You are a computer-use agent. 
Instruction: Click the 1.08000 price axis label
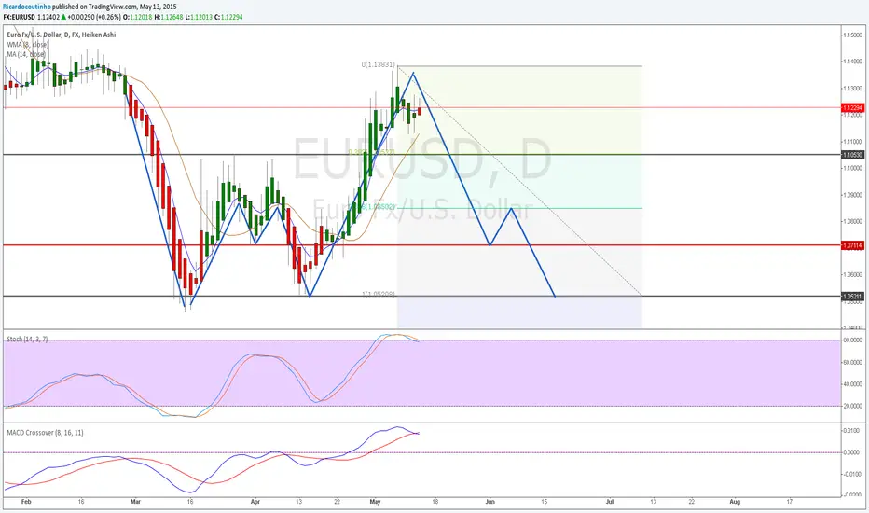click(853, 222)
